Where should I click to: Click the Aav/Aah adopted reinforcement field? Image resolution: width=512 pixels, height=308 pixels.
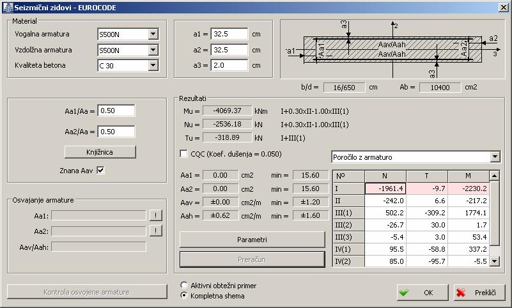click(x=98, y=247)
